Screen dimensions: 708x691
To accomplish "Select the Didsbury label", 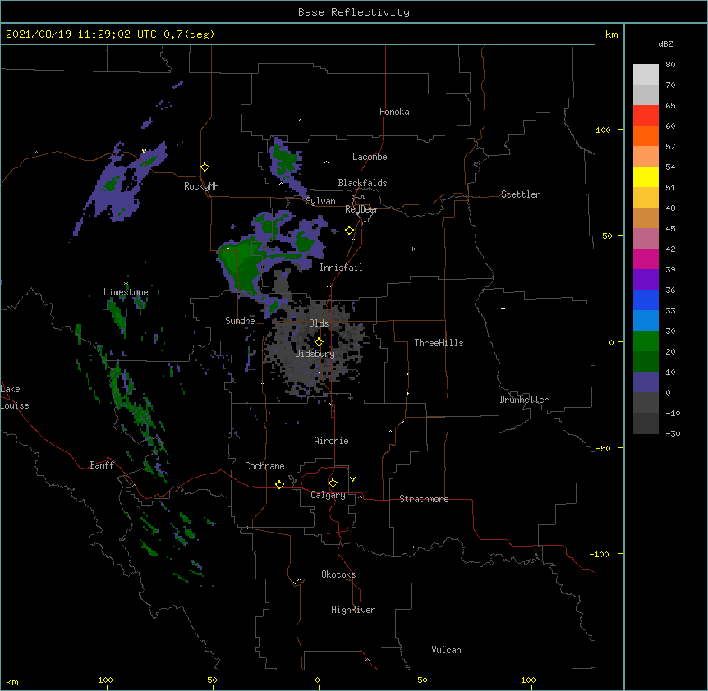I will coord(315,354).
